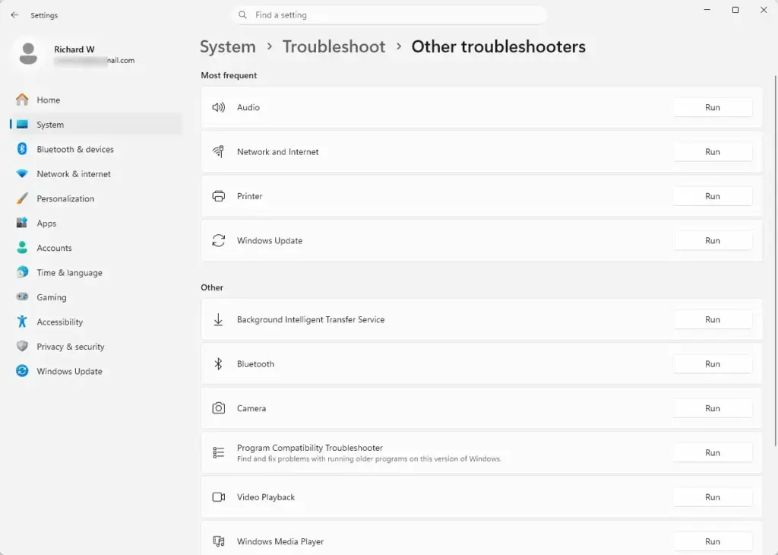The height and width of the screenshot is (555, 778).
Task: Run the Windows Update troubleshooter
Action: coord(713,241)
